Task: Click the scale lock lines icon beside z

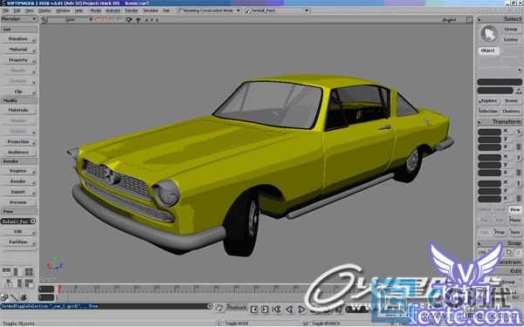Action: [519, 146]
